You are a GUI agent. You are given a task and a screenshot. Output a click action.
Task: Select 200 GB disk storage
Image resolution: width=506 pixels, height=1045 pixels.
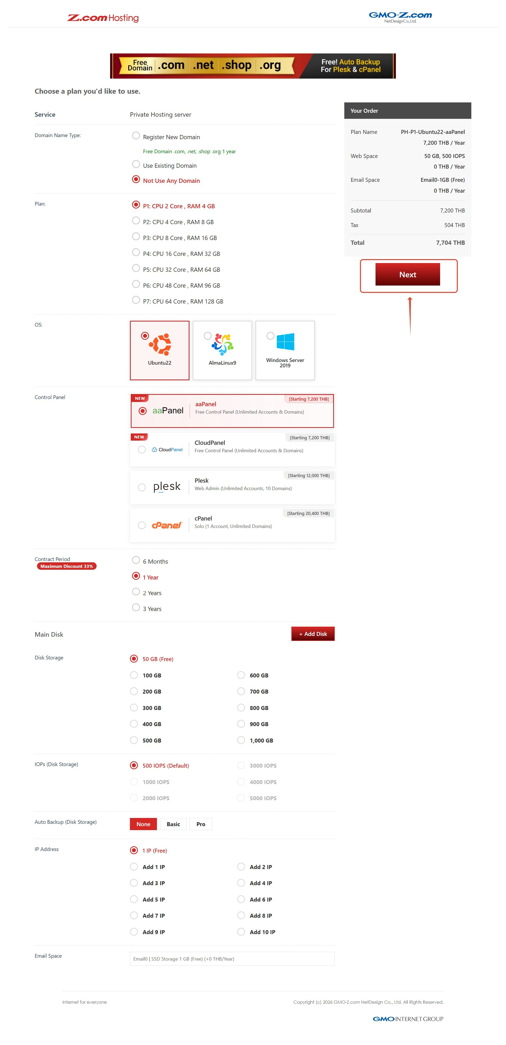point(134,691)
